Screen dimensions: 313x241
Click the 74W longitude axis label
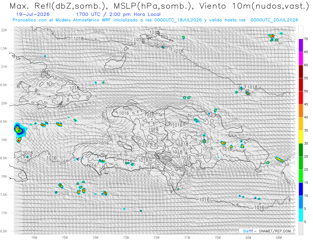95,238
